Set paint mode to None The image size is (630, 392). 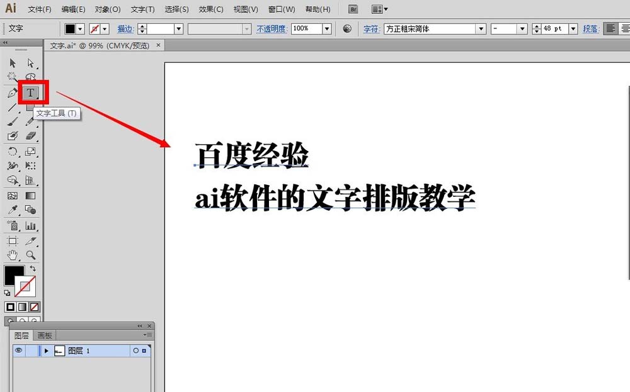coord(35,307)
